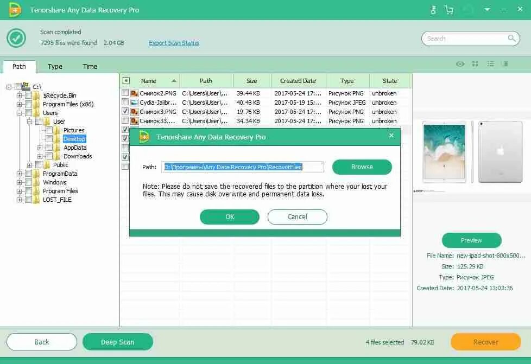Click the sort arrow in Name column
This screenshot has height=364, width=531.
point(174,80)
